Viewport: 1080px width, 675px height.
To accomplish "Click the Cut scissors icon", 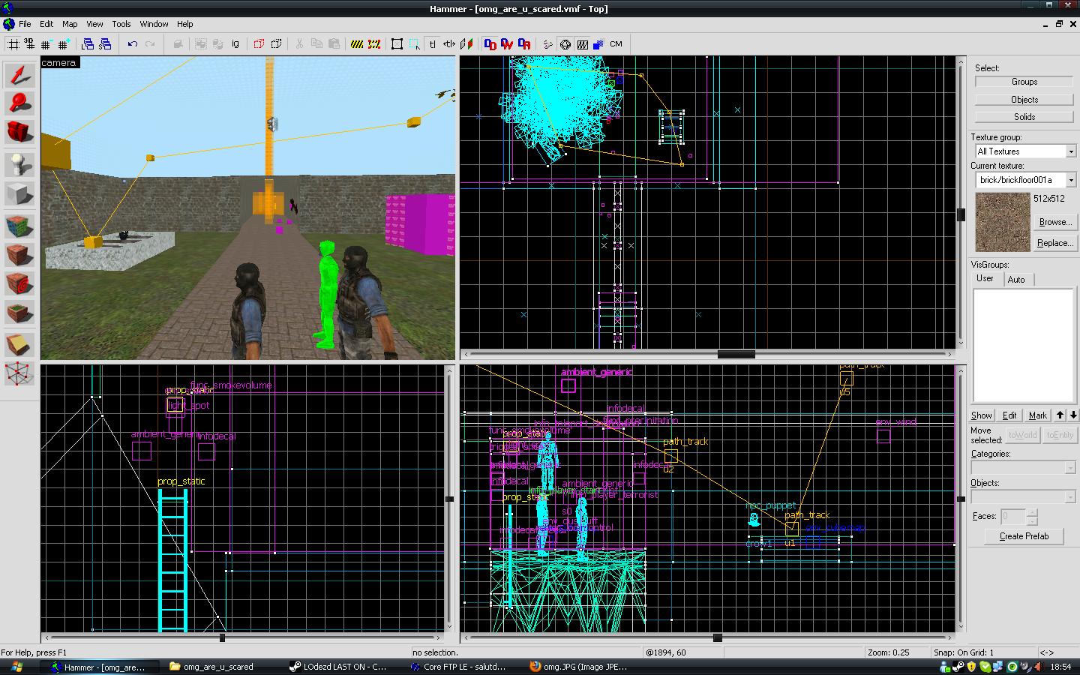I will (x=299, y=44).
